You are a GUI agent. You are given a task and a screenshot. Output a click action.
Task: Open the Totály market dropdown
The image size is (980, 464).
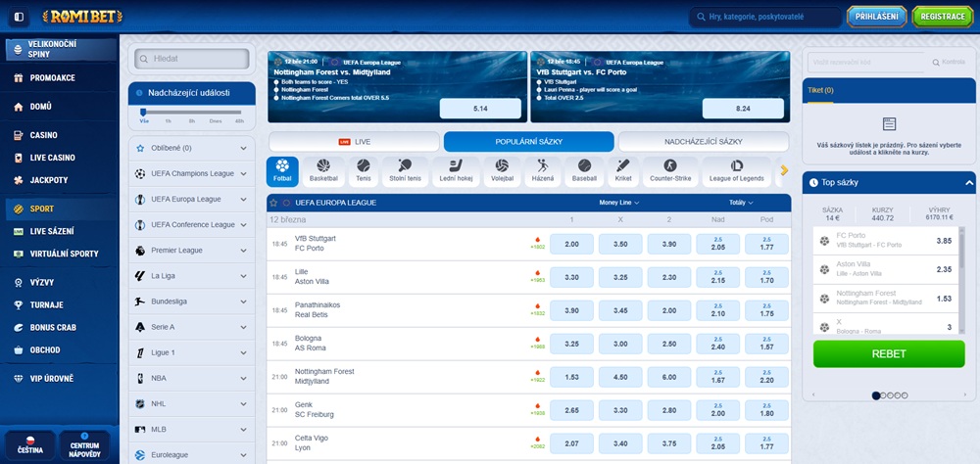pyautogui.click(x=742, y=203)
